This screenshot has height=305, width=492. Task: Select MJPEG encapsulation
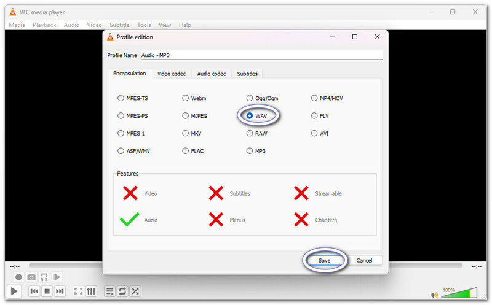[x=194, y=115]
